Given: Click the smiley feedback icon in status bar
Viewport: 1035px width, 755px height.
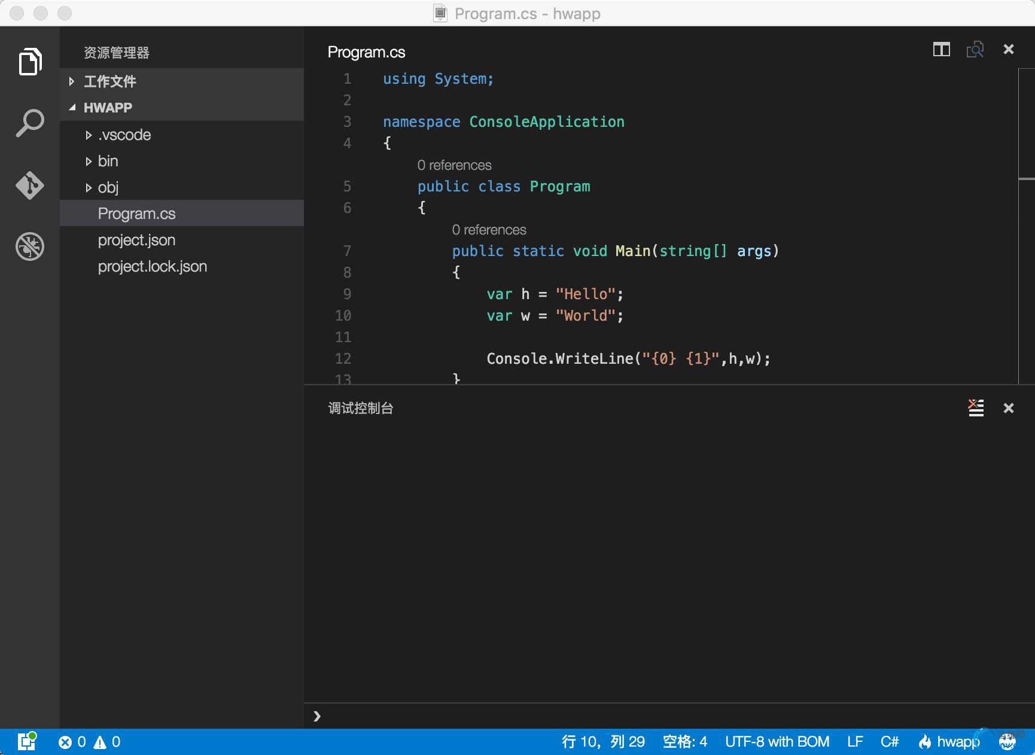Looking at the screenshot, I should 1007,742.
